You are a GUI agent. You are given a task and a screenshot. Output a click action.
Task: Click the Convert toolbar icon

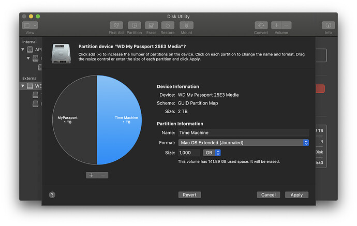(x=261, y=25)
